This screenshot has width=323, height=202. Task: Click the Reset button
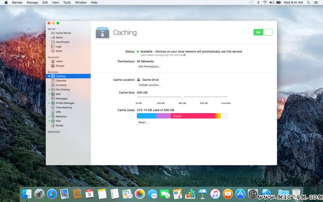click(x=143, y=122)
